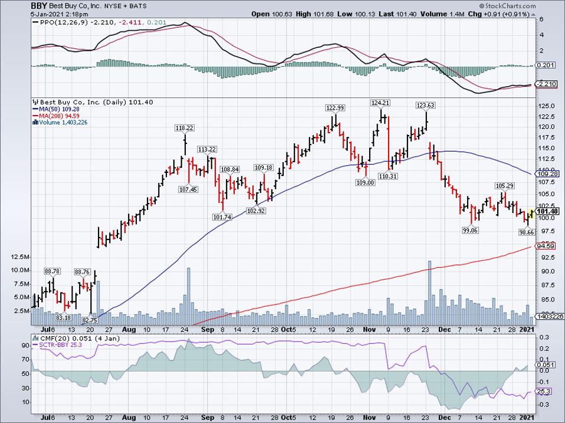Select the PPO(12,26,9) indicator label
This screenshot has height=423, width=565.
[x=63, y=22]
